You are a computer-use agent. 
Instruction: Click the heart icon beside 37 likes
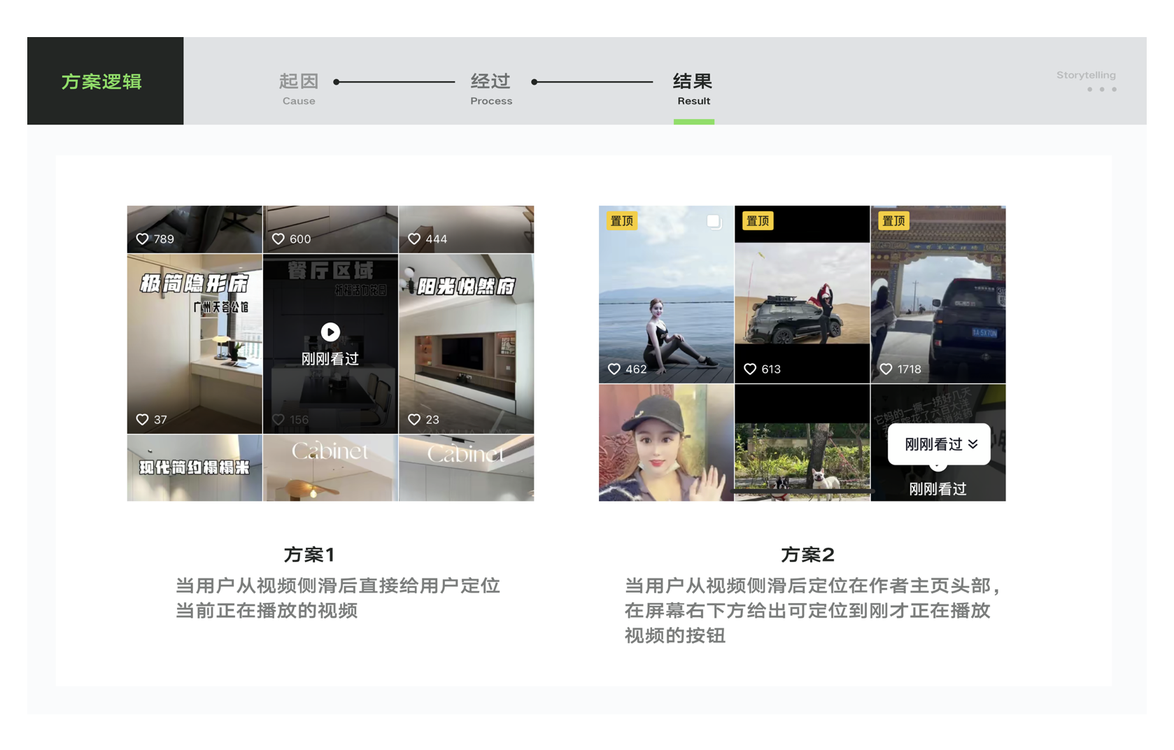pyautogui.click(x=142, y=420)
